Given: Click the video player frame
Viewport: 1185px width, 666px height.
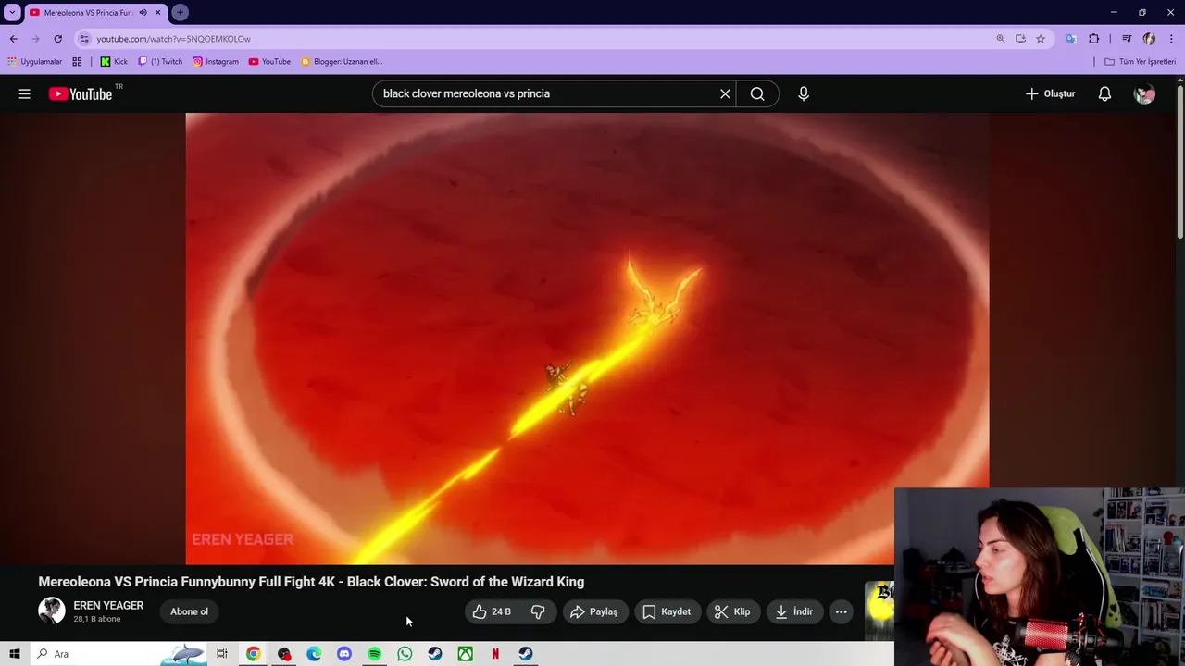Looking at the screenshot, I should [x=587, y=339].
